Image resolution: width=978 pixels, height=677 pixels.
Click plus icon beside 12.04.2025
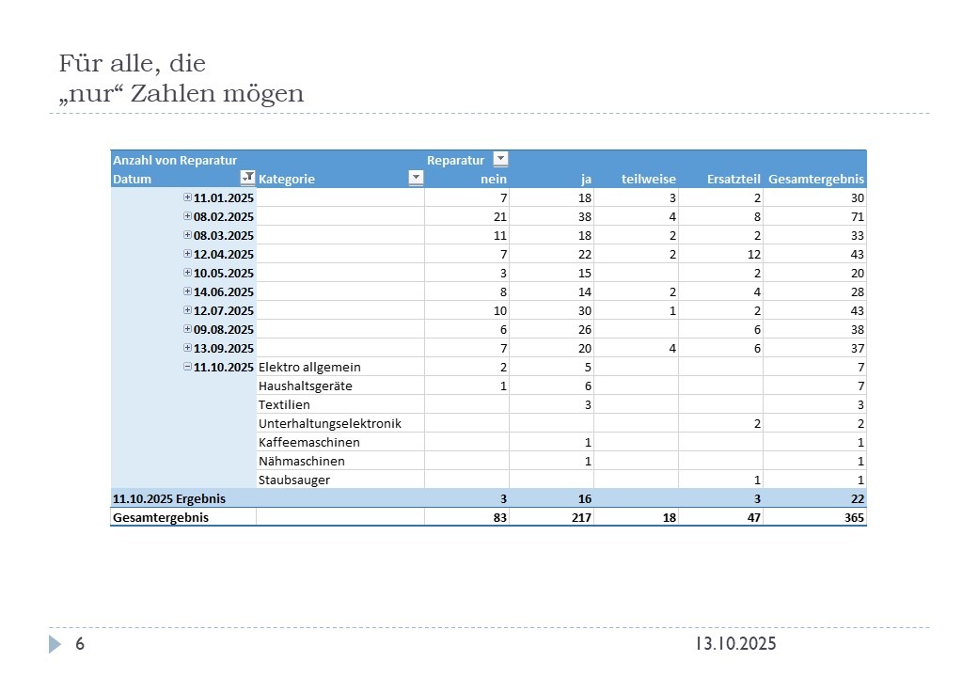188,254
